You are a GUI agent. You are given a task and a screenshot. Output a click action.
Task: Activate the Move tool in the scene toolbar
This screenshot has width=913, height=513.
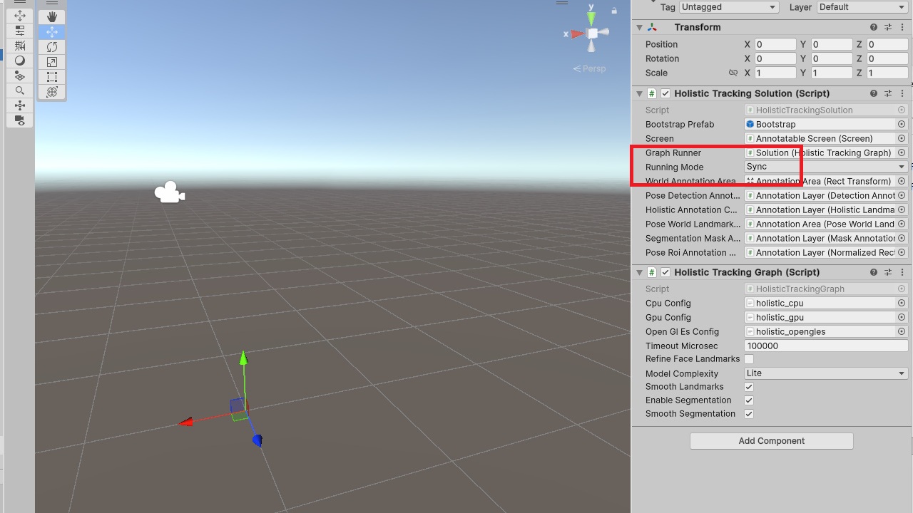51,31
